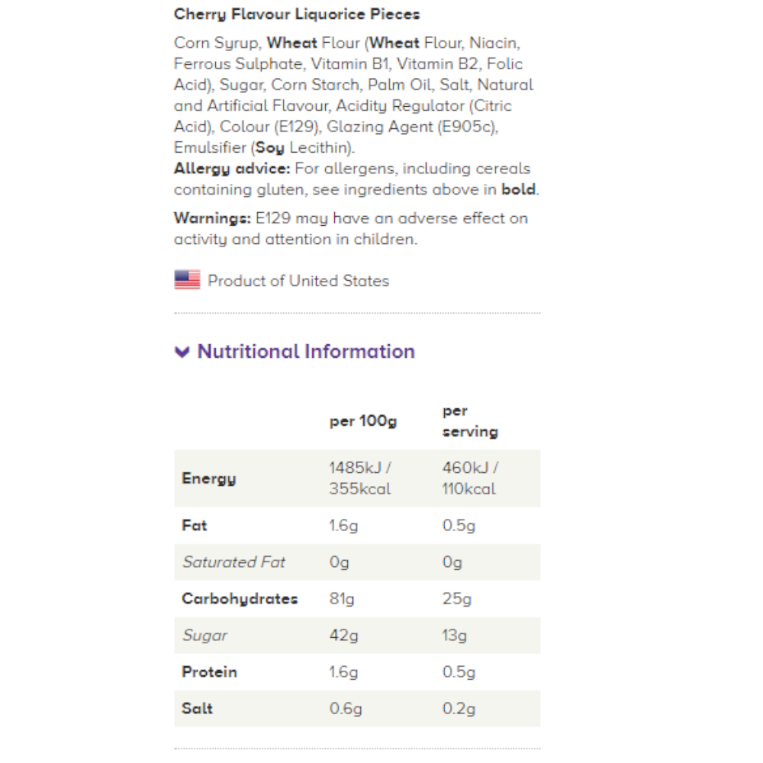763x763 pixels.
Task: Select the 81g carbohydrates value
Action: [342, 599]
